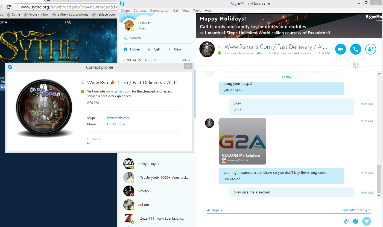
Task: Toggle favorite star in Contact profile window
Action: click(x=83, y=82)
